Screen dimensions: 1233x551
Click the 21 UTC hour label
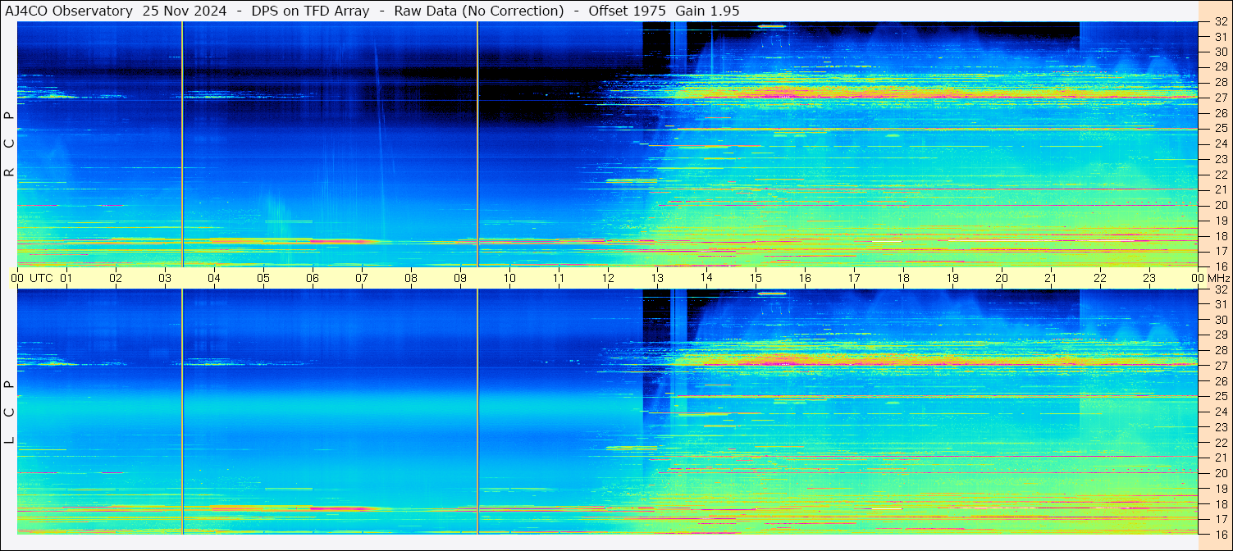1051,278
